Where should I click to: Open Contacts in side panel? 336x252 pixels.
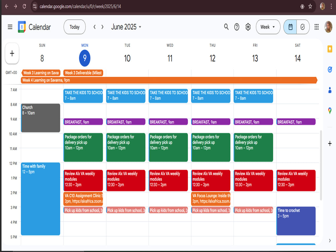pyautogui.click(x=330, y=90)
